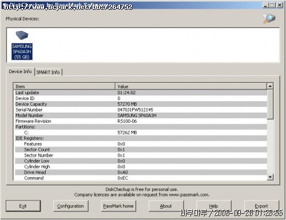Open the About dialog
The width and height of the screenshot is (286, 220).
[x=166, y=206]
